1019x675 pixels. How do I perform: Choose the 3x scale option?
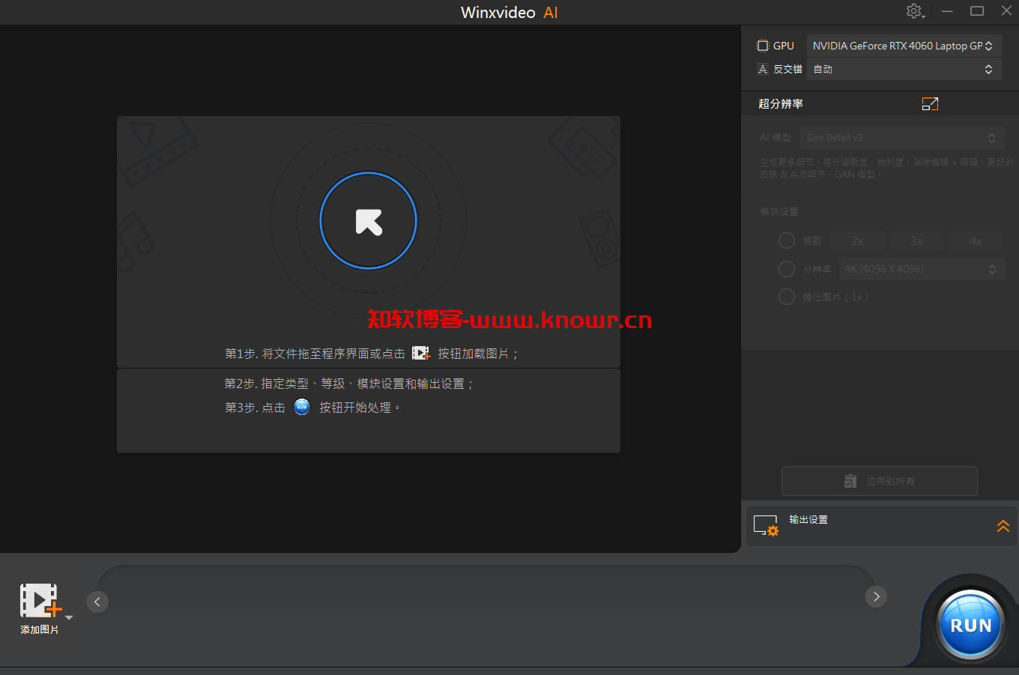[x=916, y=240]
